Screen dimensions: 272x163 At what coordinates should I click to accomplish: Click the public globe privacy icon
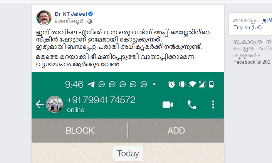(90, 22)
